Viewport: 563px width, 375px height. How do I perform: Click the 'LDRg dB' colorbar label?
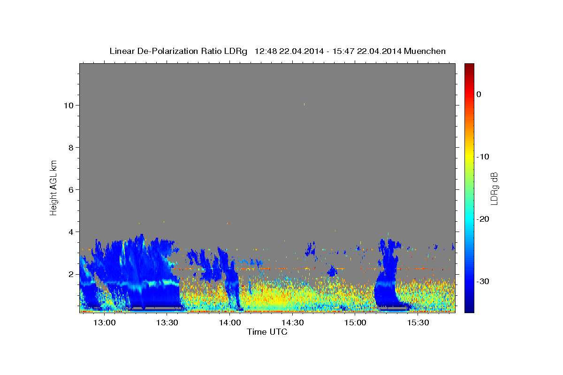coord(494,188)
